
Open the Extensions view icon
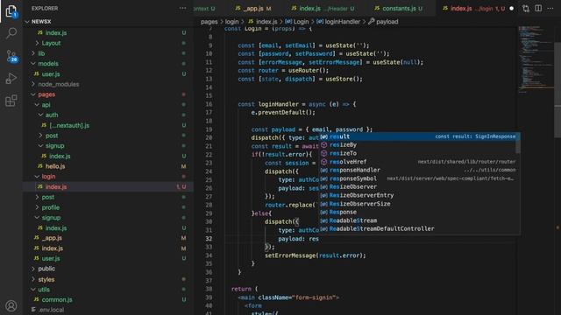[11, 101]
